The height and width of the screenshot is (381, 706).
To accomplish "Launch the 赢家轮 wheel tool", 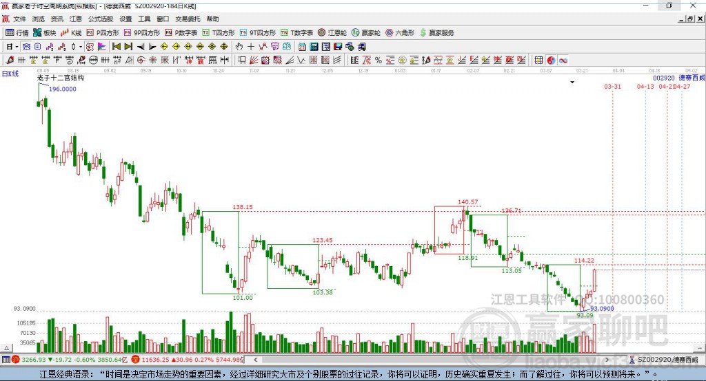I will click(366, 33).
